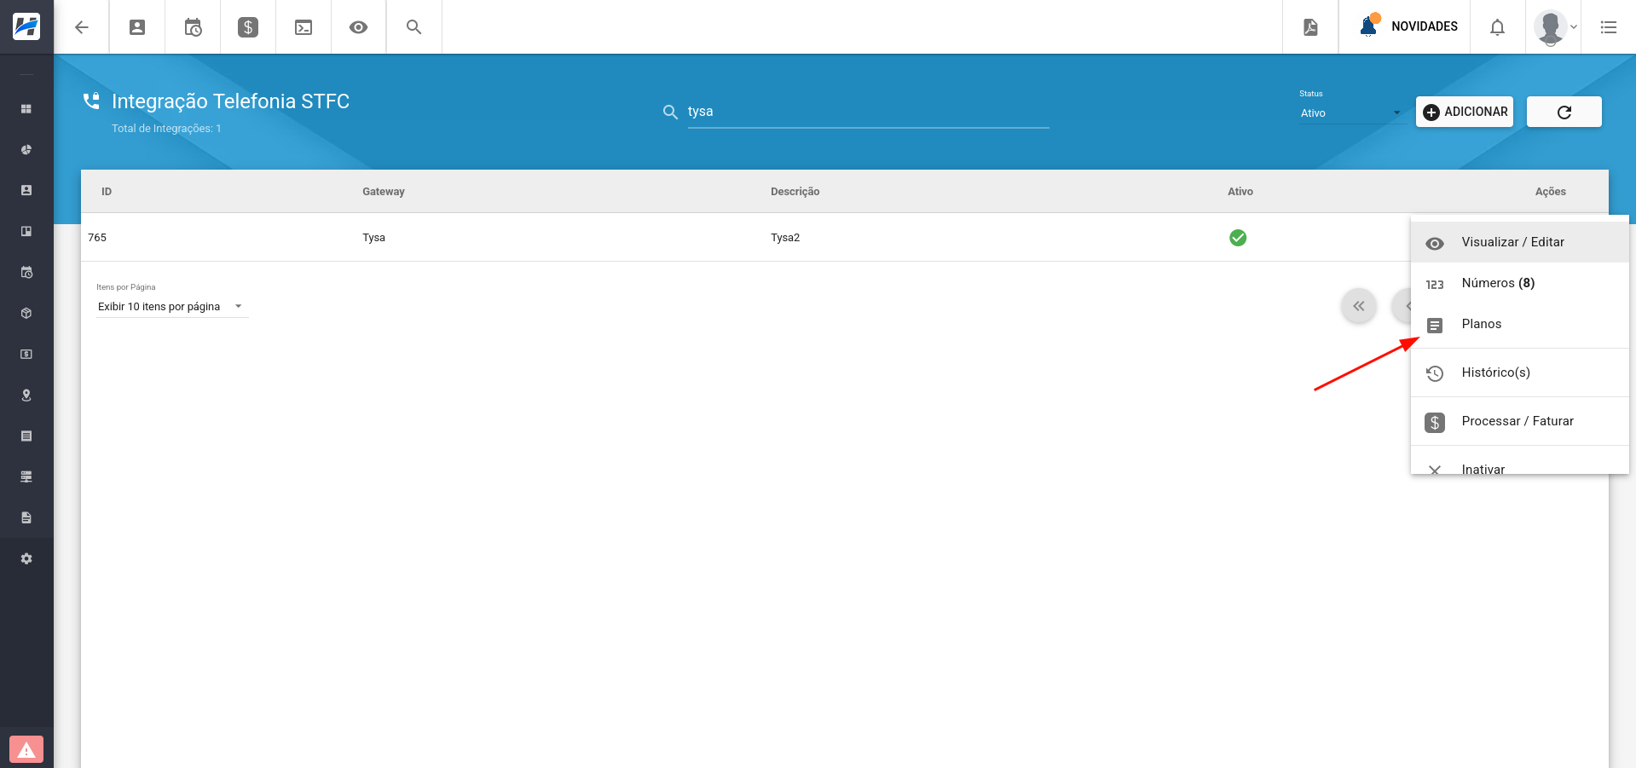Screen dimensions: 1636x768
Task: Open the contact card icon in toolbar
Action: click(137, 27)
